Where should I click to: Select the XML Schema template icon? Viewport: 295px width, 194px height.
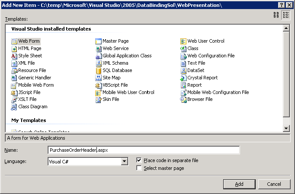click(x=98, y=63)
